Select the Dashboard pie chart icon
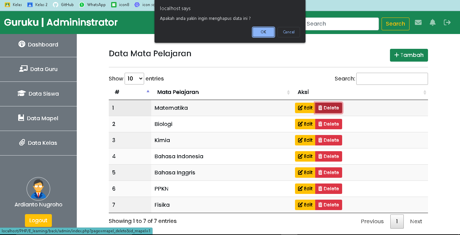 click(23, 44)
